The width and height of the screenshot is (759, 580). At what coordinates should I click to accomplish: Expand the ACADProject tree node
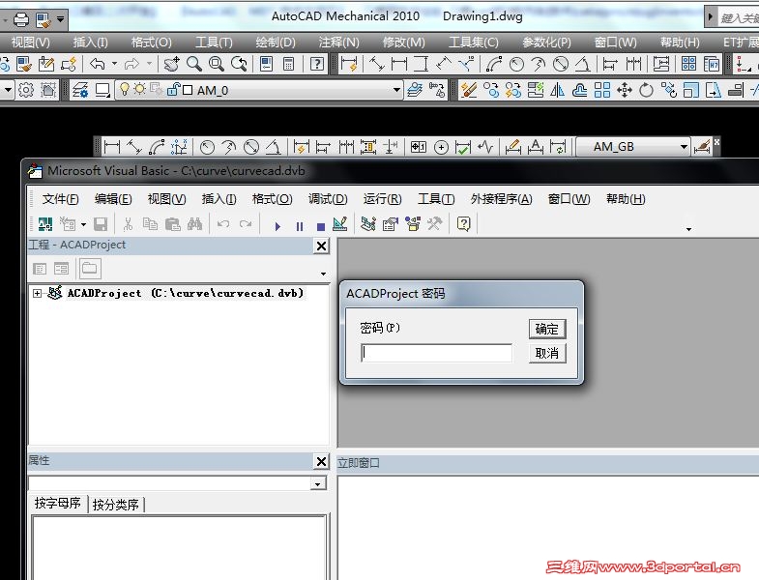[x=37, y=293]
